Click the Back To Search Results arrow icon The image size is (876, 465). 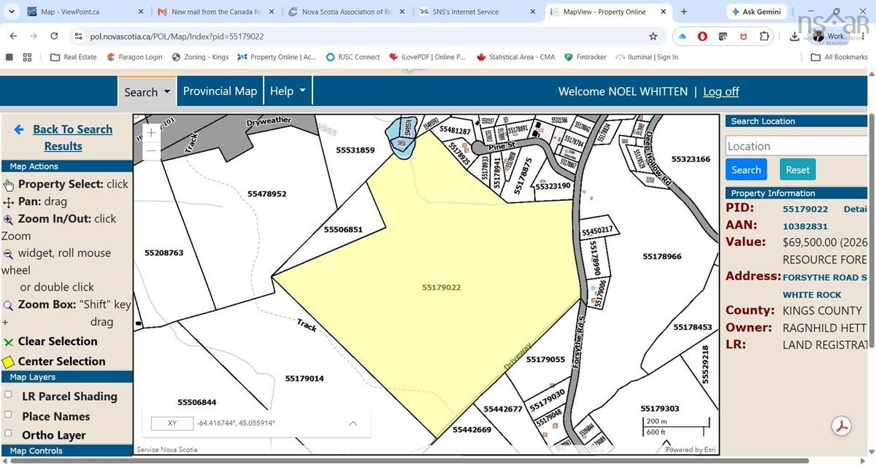pos(19,129)
